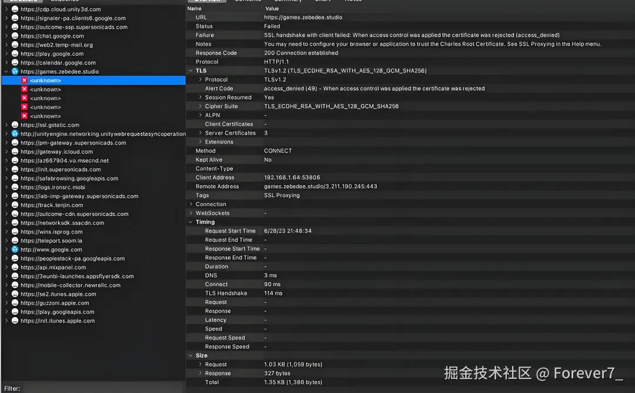
Task: Click the Value column header
Action: point(272,8)
